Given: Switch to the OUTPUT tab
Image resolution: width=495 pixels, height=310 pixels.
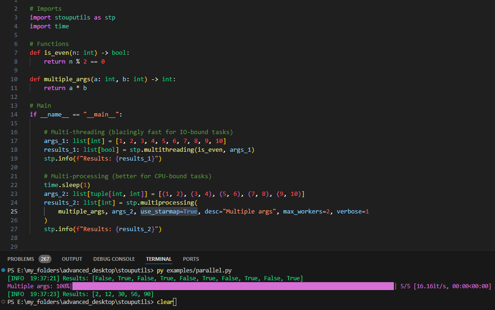Looking at the screenshot, I should [x=72, y=259].
